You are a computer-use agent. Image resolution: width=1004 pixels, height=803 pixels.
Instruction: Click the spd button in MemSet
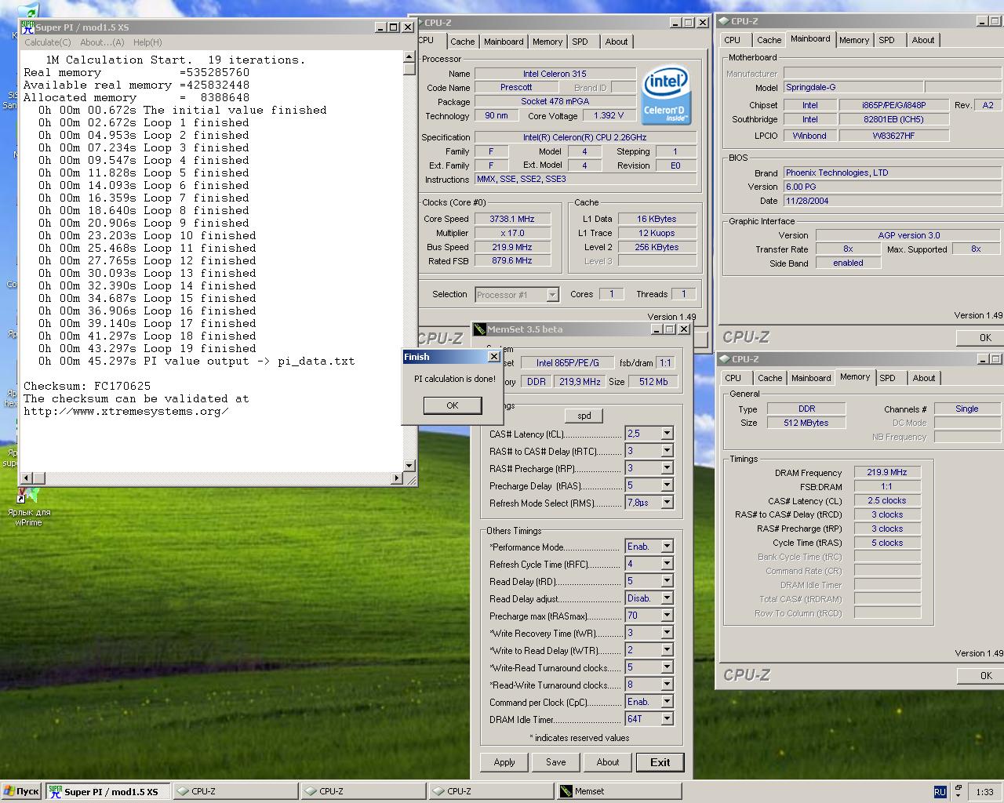[x=584, y=416]
